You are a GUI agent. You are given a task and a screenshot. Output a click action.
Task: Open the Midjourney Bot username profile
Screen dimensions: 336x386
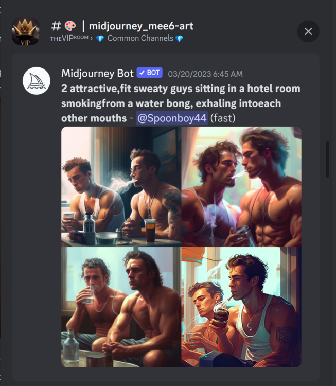pyautogui.click(x=97, y=73)
